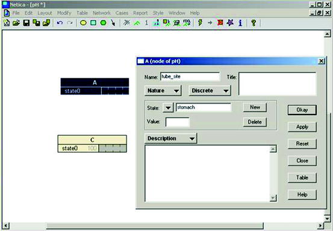This screenshot has height=231, width=333.
Task: Open the Help menu in menu bar
Action: (x=195, y=13)
